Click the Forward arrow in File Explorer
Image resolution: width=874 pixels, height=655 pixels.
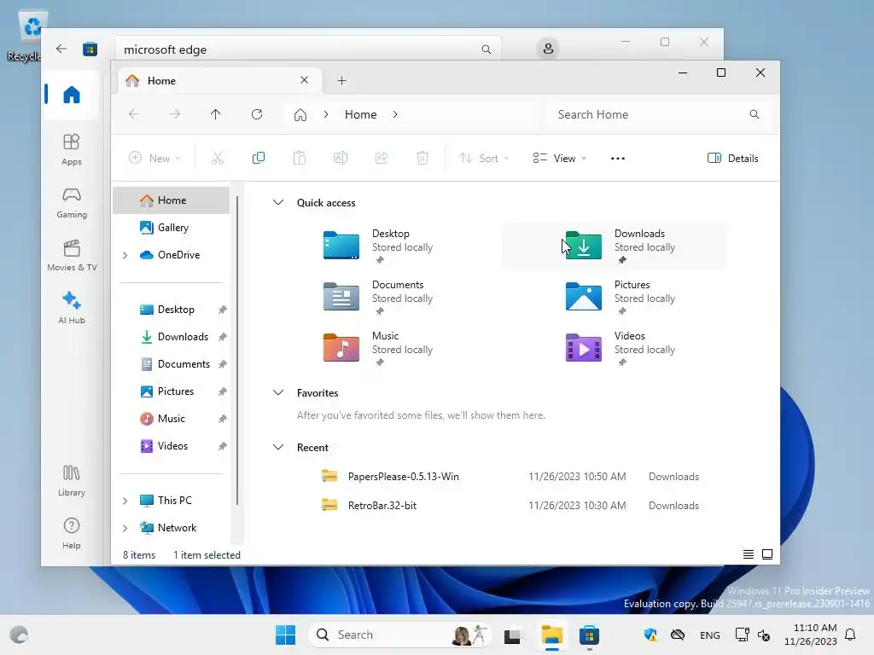(174, 114)
